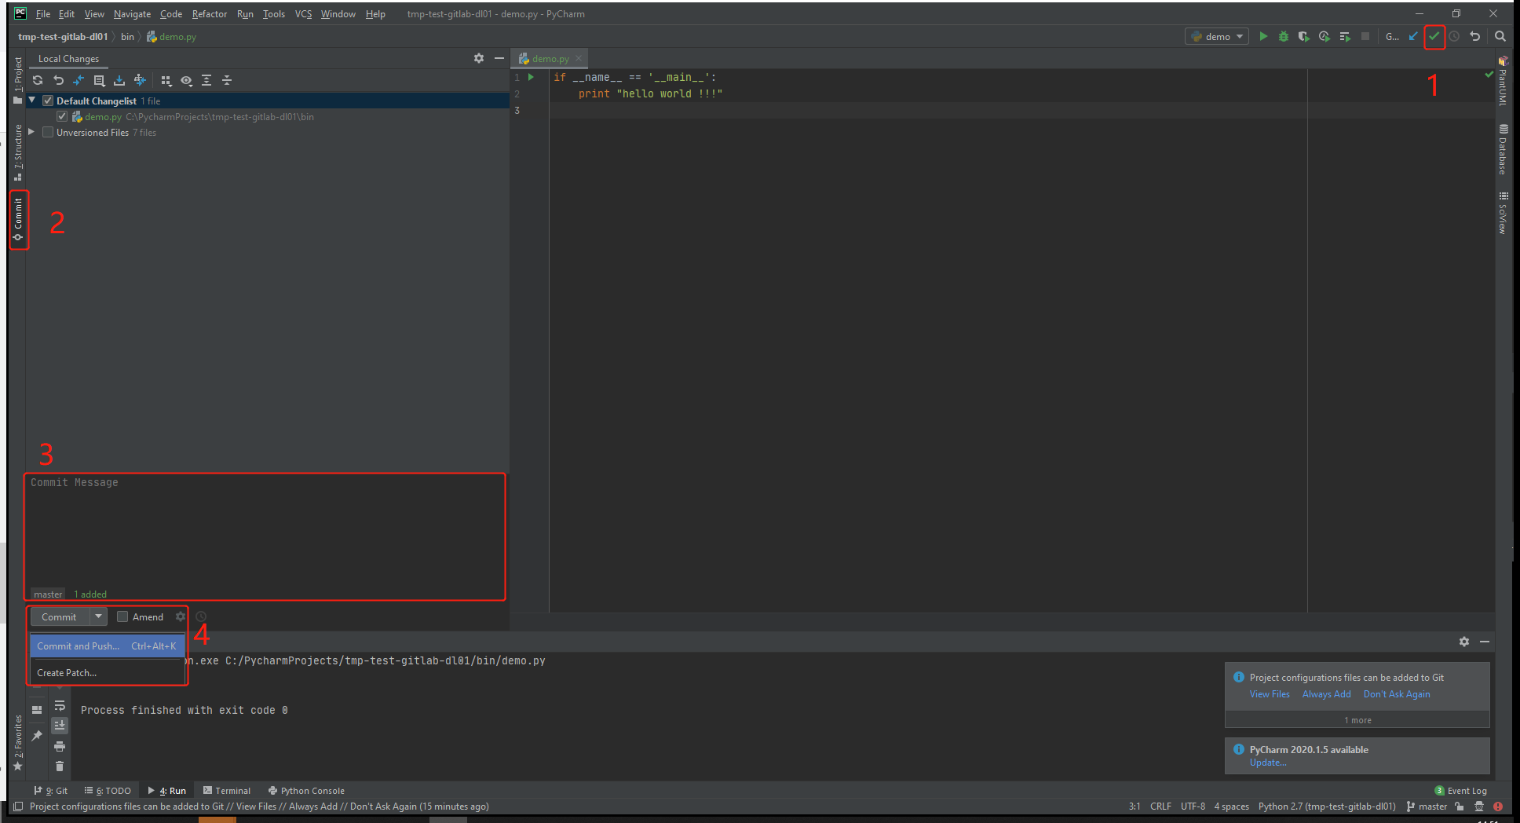Clear the Run console with trash icon
This screenshot has height=823, width=1520.
(x=60, y=766)
